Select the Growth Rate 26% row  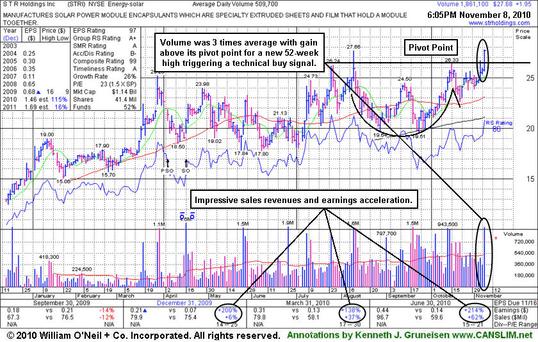click(x=104, y=76)
